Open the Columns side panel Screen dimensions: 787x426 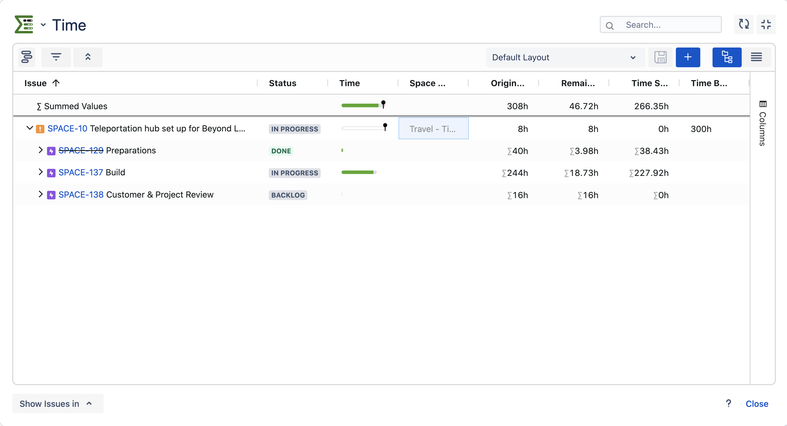point(763,122)
